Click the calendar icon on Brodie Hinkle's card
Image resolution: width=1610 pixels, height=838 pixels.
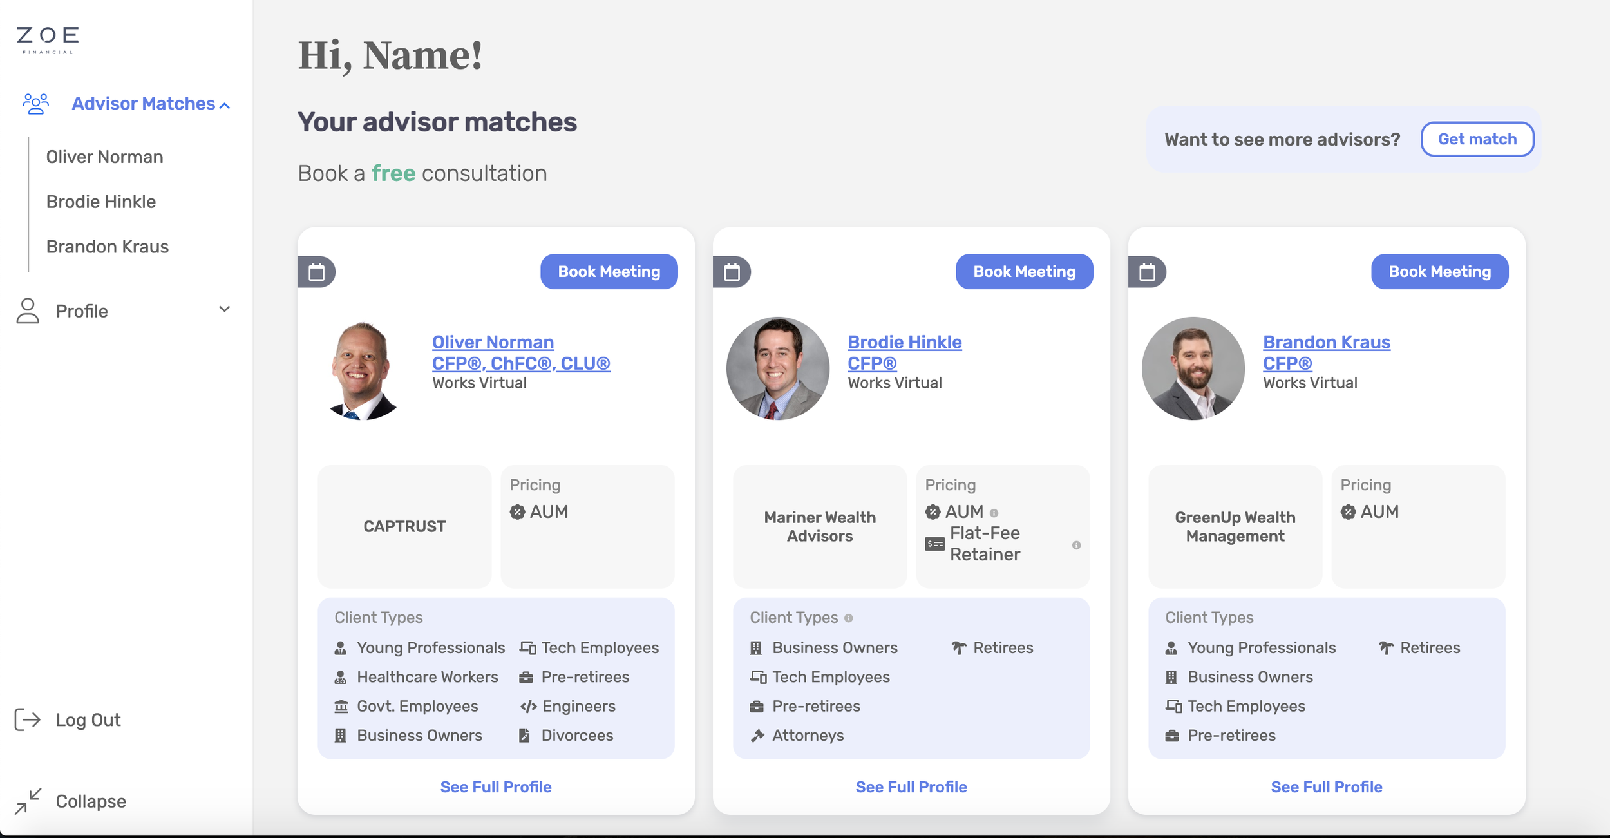click(x=732, y=272)
